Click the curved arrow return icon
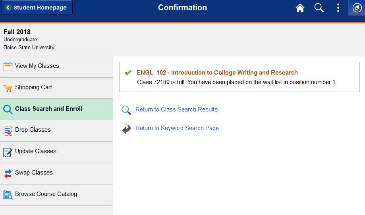This screenshot has width=365, height=215. click(126, 129)
